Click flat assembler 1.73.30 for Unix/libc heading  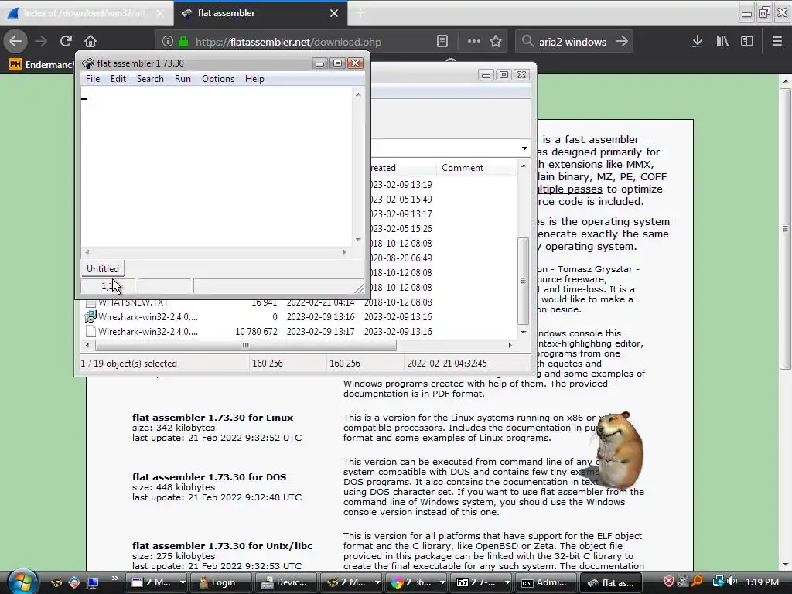tap(222, 546)
